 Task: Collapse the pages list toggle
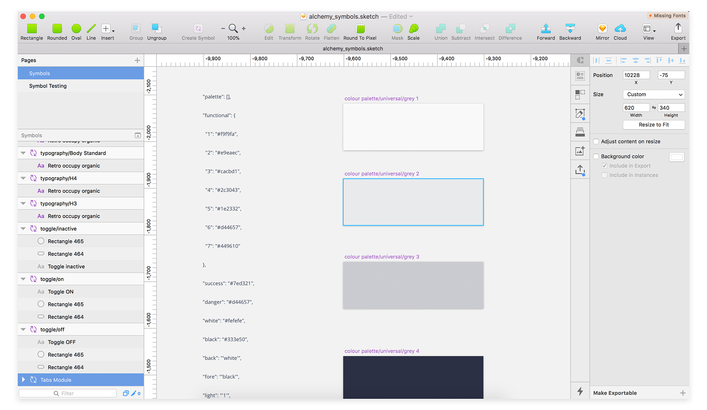click(x=138, y=135)
